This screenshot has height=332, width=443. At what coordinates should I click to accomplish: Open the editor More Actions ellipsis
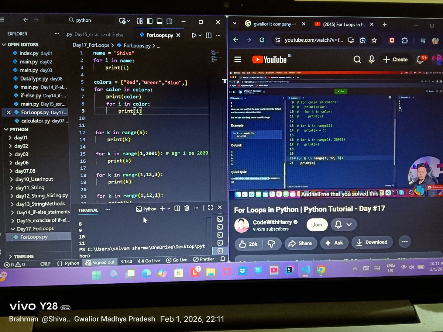click(x=218, y=36)
